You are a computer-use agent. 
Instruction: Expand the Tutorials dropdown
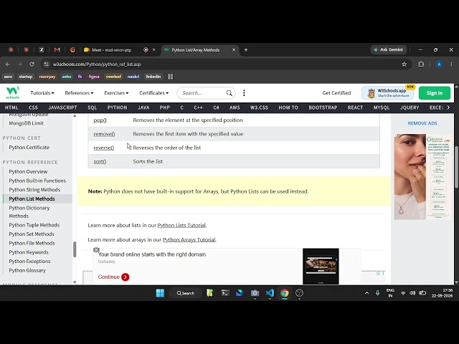coord(42,93)
